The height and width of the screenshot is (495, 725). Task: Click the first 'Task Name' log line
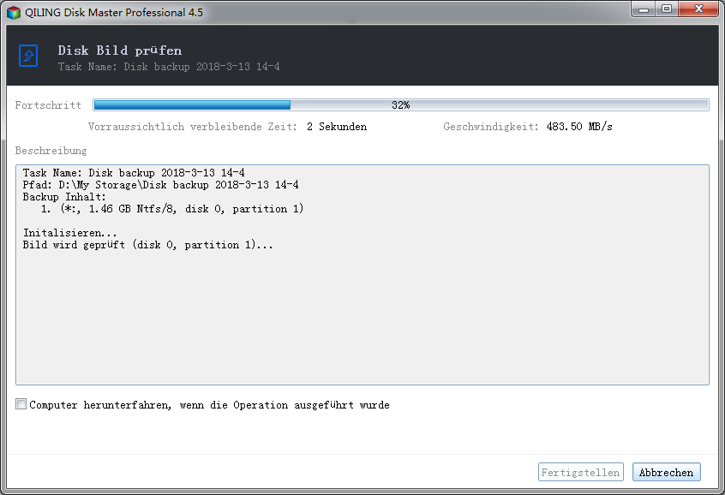click(134, 173)
